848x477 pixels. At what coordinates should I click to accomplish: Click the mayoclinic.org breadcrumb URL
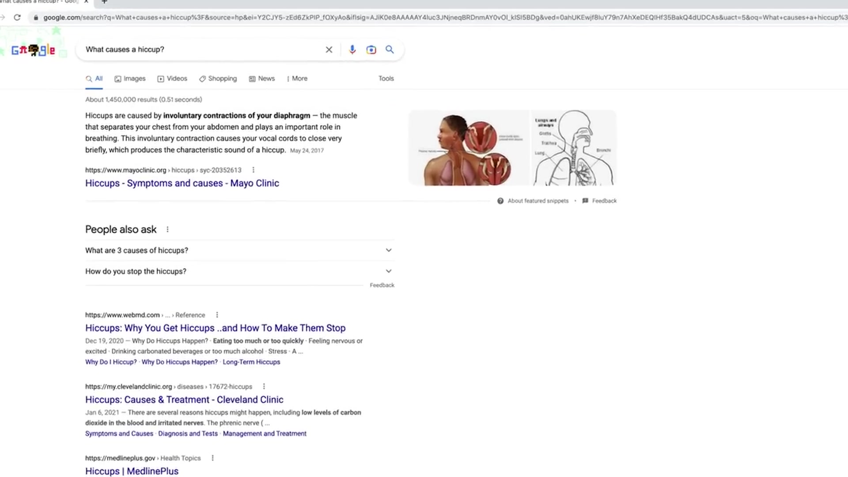pyautogui.click(x=163, y=170)
